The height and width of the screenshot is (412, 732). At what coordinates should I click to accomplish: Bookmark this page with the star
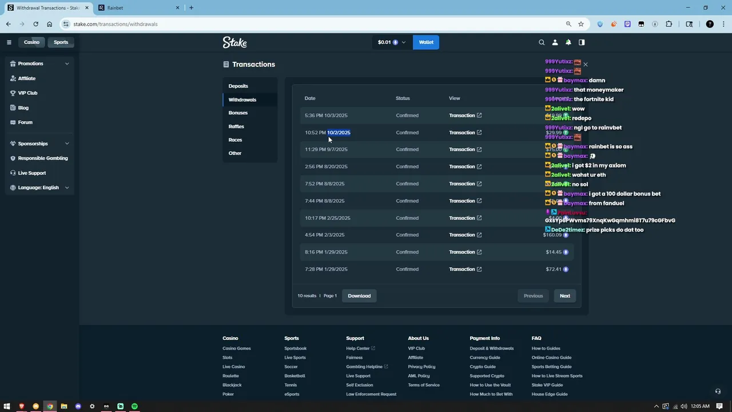pos(581,24)
